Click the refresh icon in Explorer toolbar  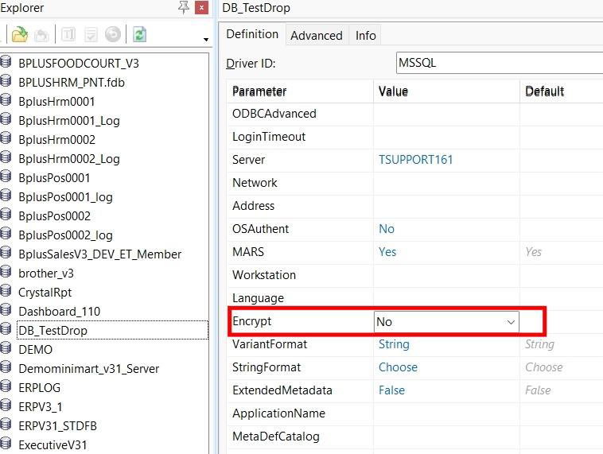pyautogui.click(x=139, y=34)
